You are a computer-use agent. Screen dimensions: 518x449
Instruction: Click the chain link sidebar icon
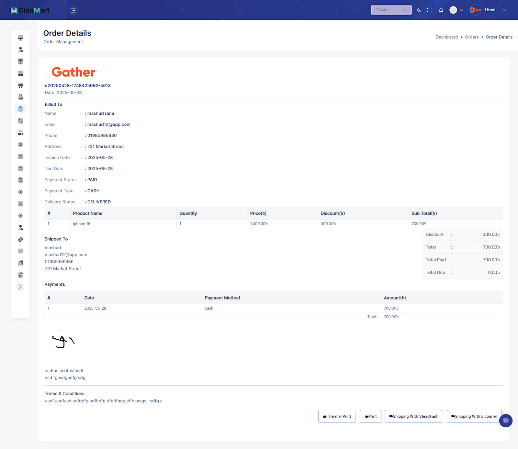click(20, 239)
